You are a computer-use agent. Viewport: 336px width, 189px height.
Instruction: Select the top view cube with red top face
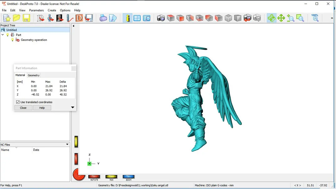pyautogui.click(x=170, y=18)
